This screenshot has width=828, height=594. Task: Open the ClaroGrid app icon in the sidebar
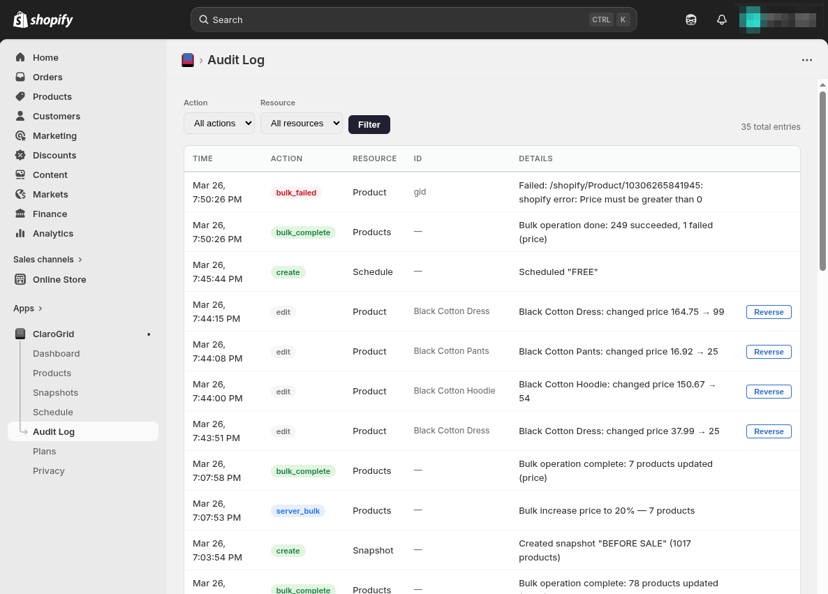coord(20,334)
